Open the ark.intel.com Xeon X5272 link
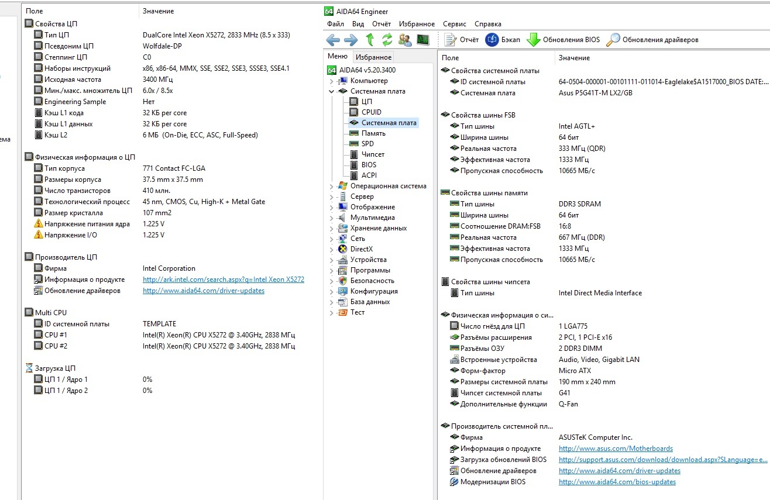This screenshot has width=770, height=500. click(224, 280)
